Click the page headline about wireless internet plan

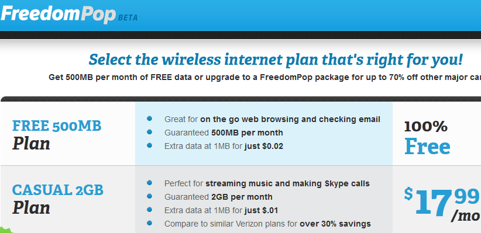(276, 60)
